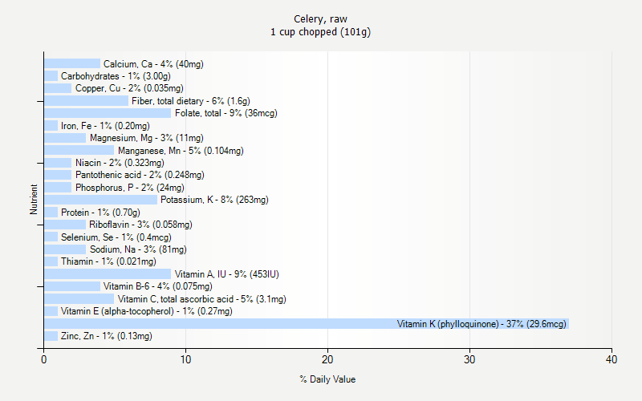Click the blue Vitamin C bar
This screenshot has width=642, height=401.
(x=79, y=298)
